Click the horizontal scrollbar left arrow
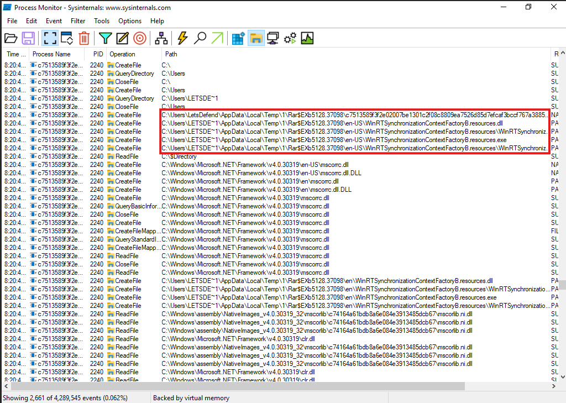Image resolution: width=566 pixels, height=403 pixels. [6, 386]
